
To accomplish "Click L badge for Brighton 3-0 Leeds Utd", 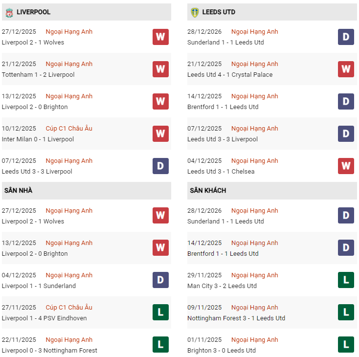I will [x=346, y=345].
